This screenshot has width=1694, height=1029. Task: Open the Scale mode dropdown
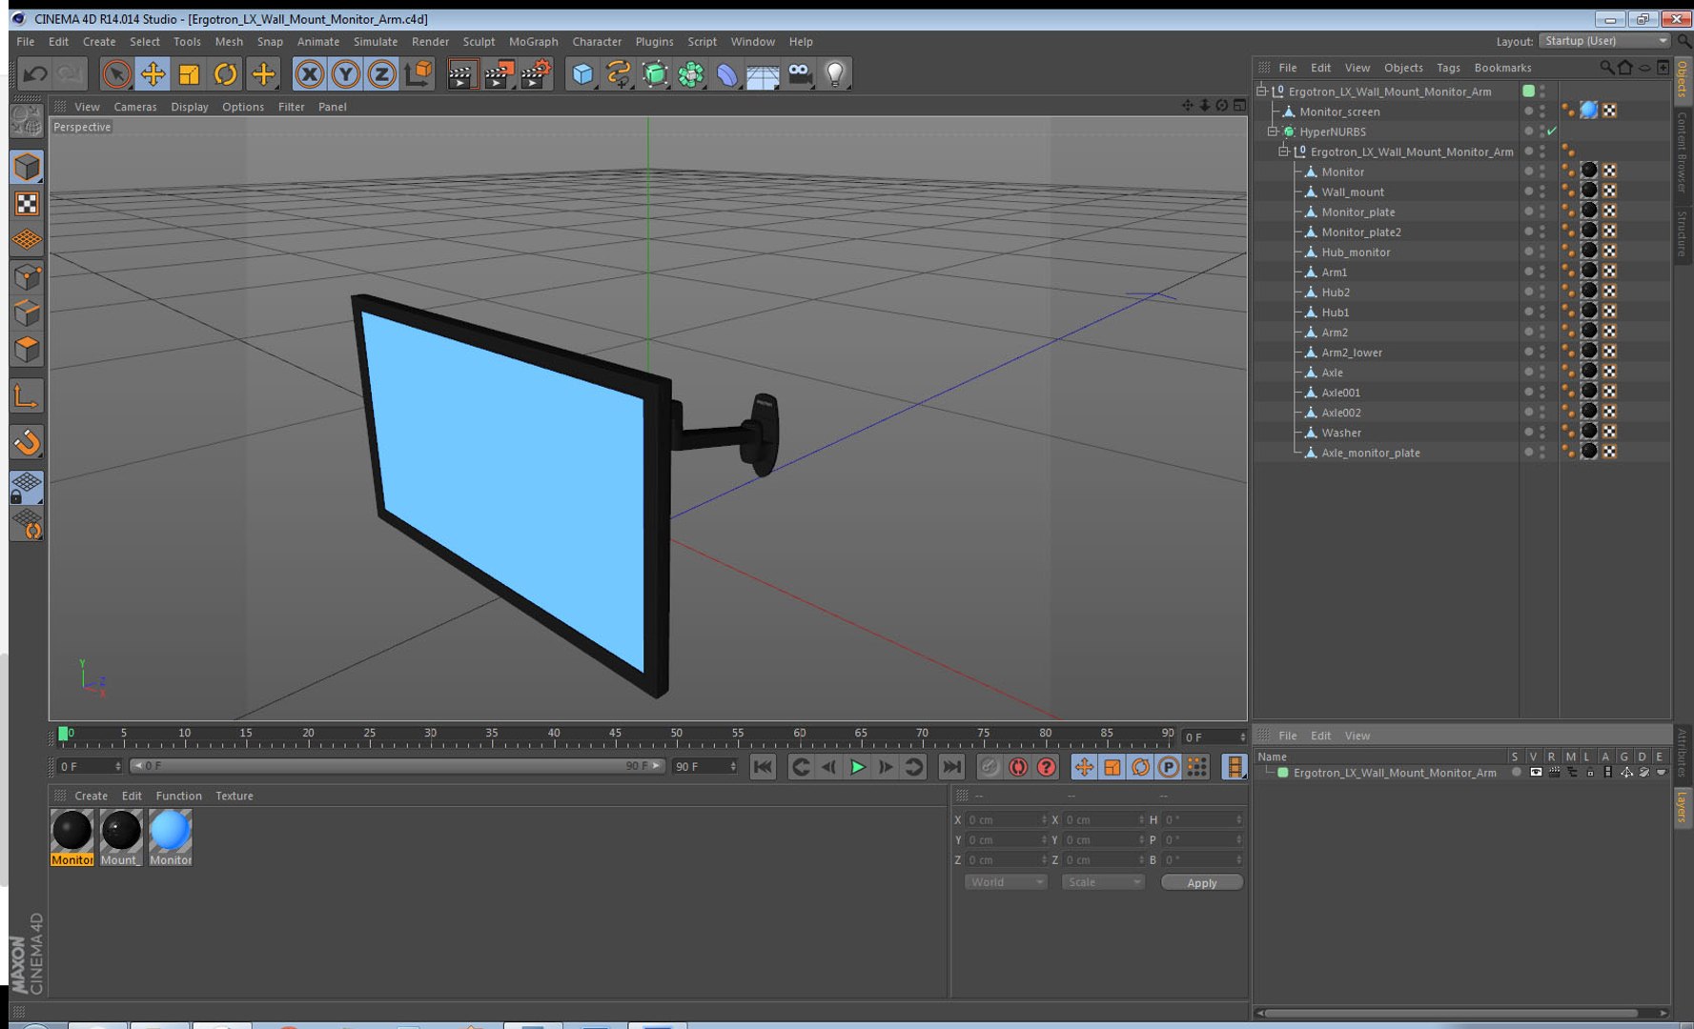click(x=1103, y=882)
